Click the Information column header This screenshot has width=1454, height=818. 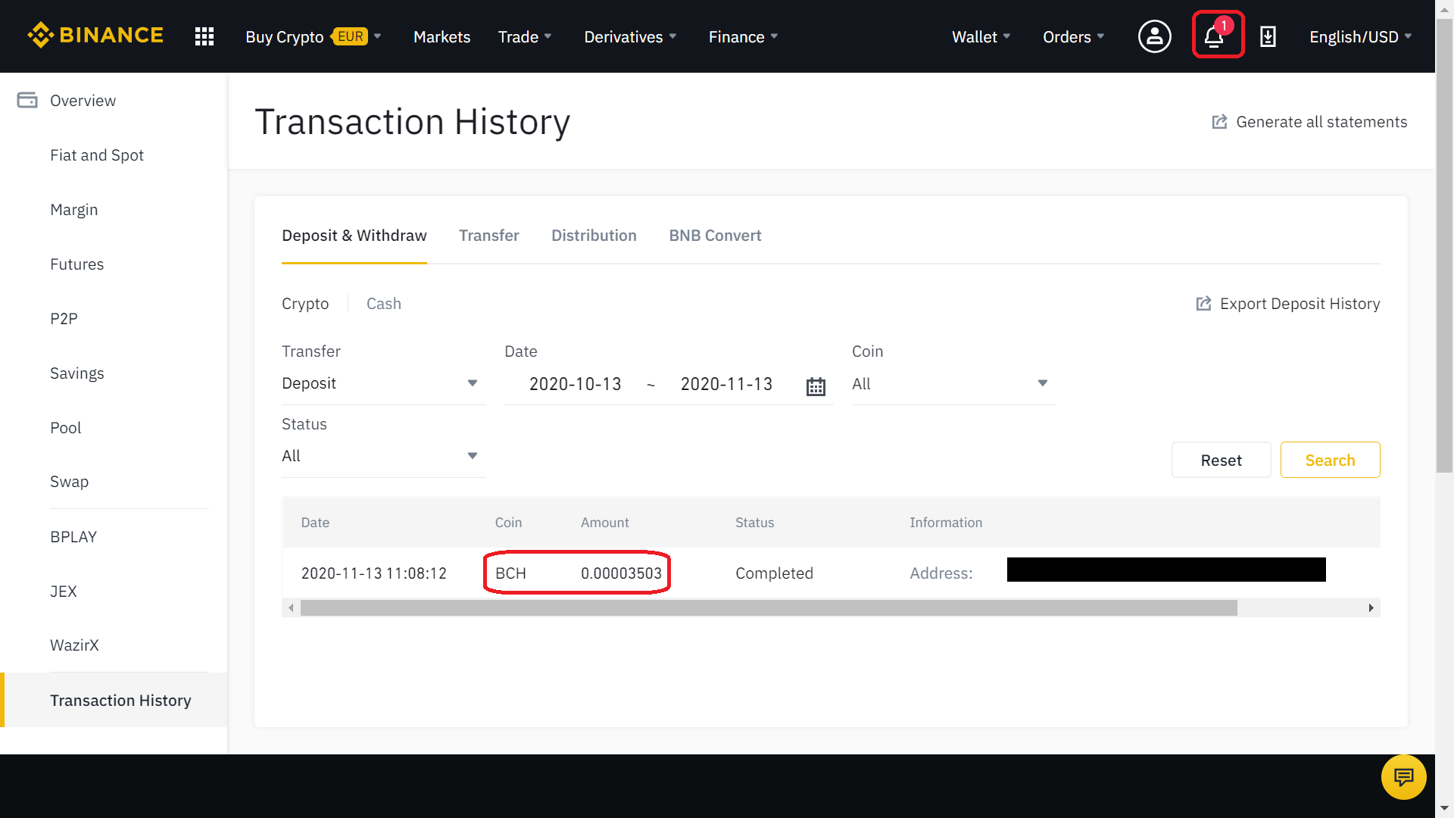point(946,523)
